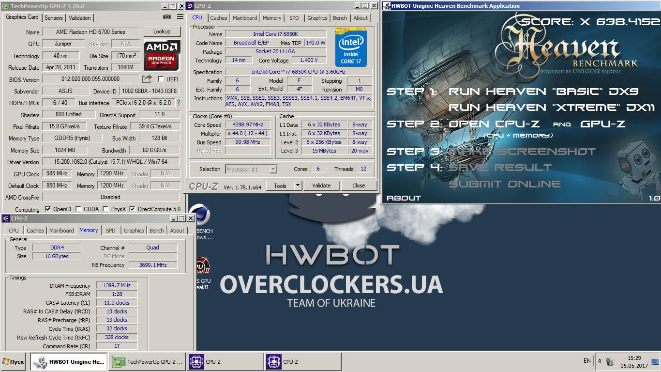Viewport: 661px width, 372px height.
Task: Click the Validate button in CPU-Z
Action: [x=321, y=186]
